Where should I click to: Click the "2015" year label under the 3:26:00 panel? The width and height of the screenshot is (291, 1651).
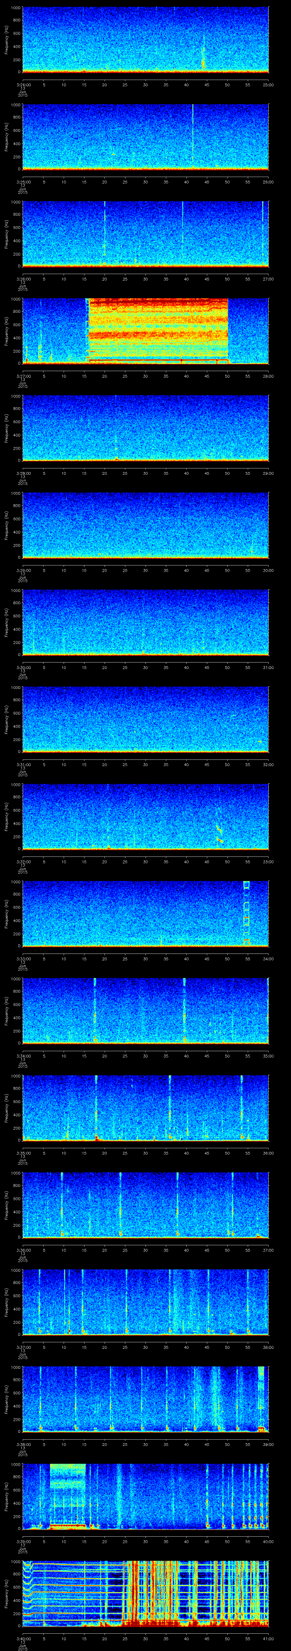(22, 289)
